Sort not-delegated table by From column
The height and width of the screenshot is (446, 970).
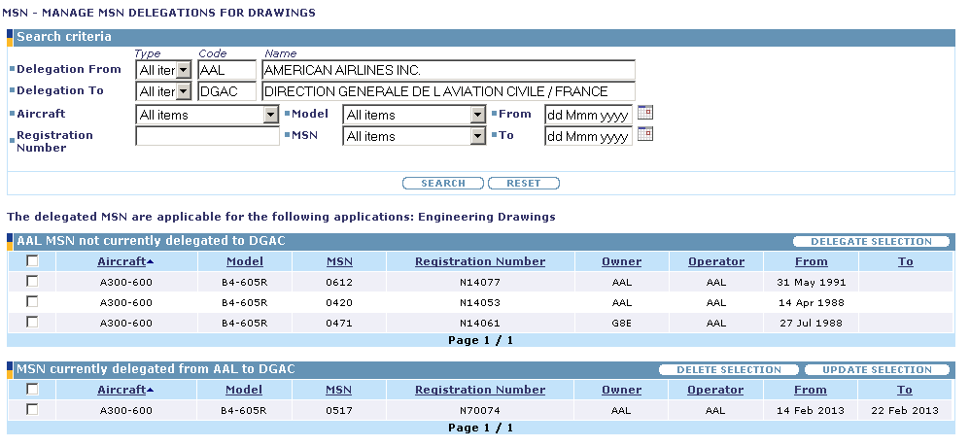[x=811, y=261]
